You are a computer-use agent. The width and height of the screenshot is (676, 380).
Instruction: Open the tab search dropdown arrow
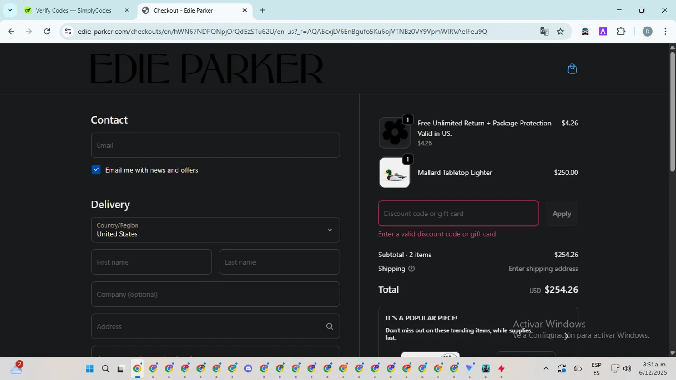pos(10,10)
